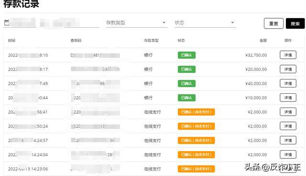306x176 pixels.
Task: Click the 已确认 badge in ¥10,000.00 row
Action: [186, 98]
